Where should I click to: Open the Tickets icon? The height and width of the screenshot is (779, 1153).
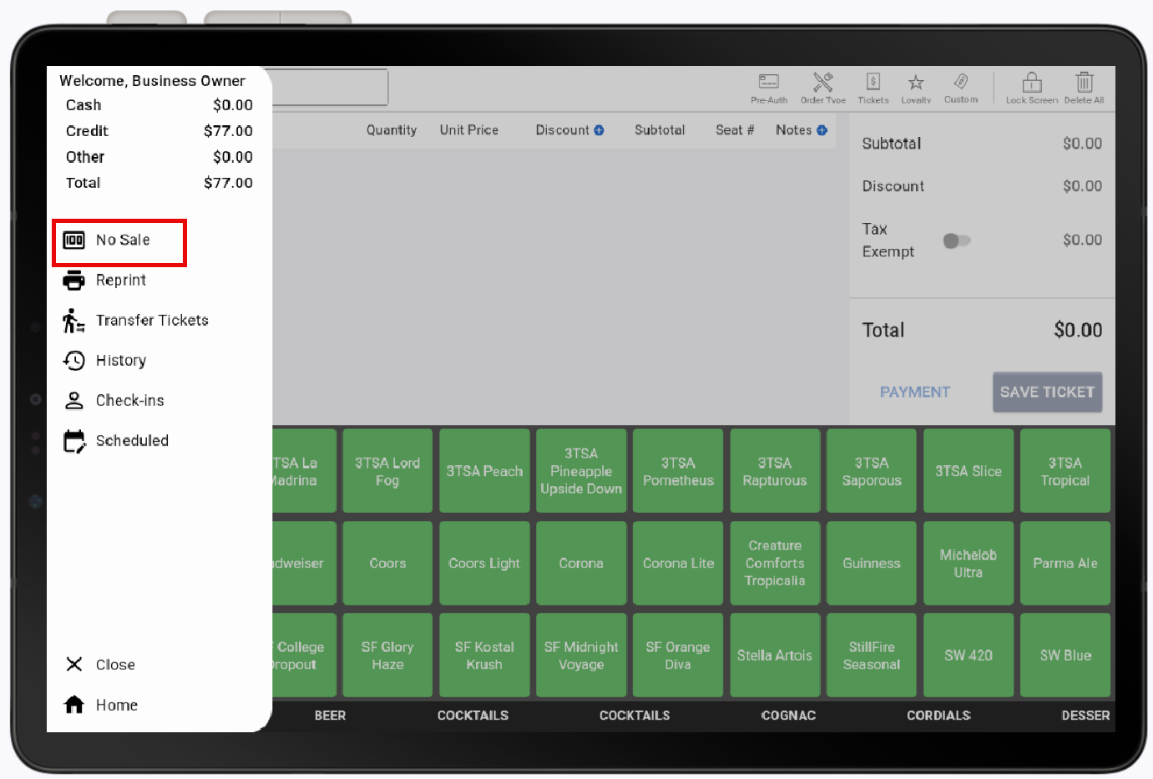point(872,88)
